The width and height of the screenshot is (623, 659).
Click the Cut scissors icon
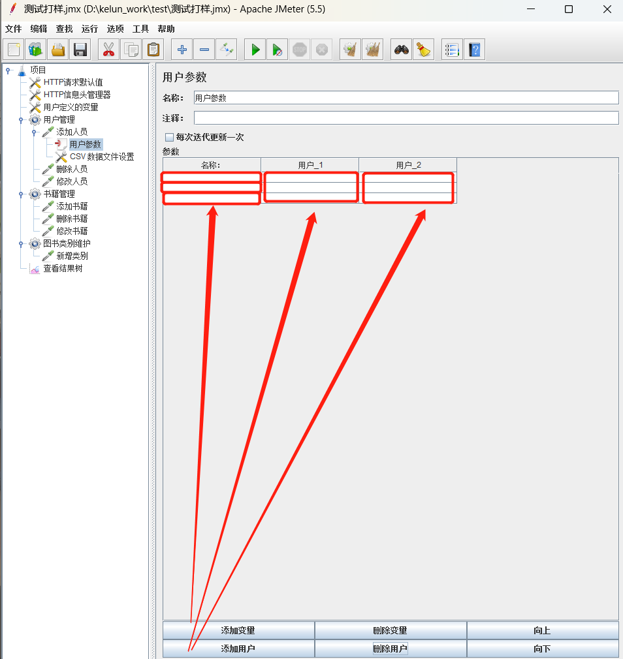[x=108, y=50]
